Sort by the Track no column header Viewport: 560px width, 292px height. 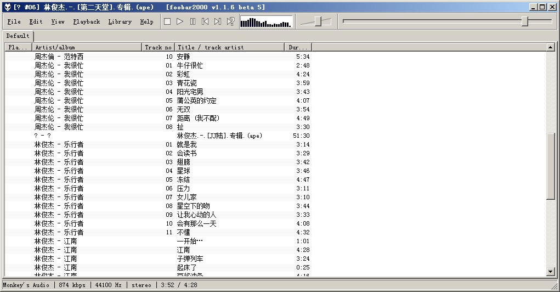[x=158, y=47]
